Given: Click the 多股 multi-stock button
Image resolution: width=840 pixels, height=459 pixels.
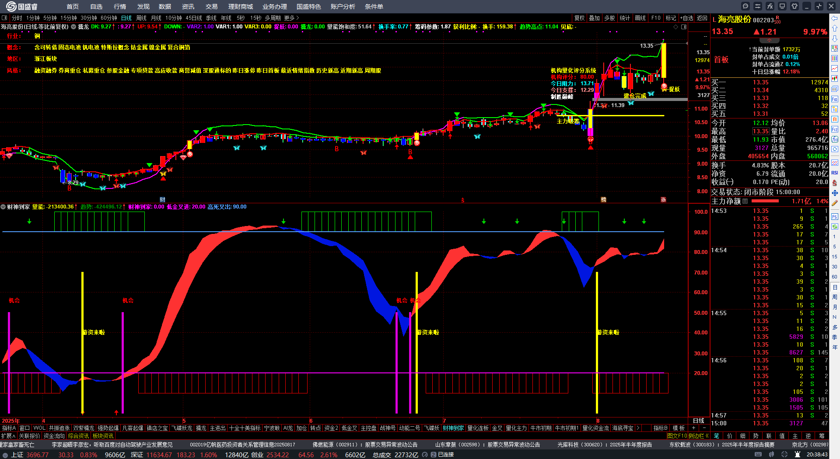Looking at the screenshot, I should click(x=609, y=18).
